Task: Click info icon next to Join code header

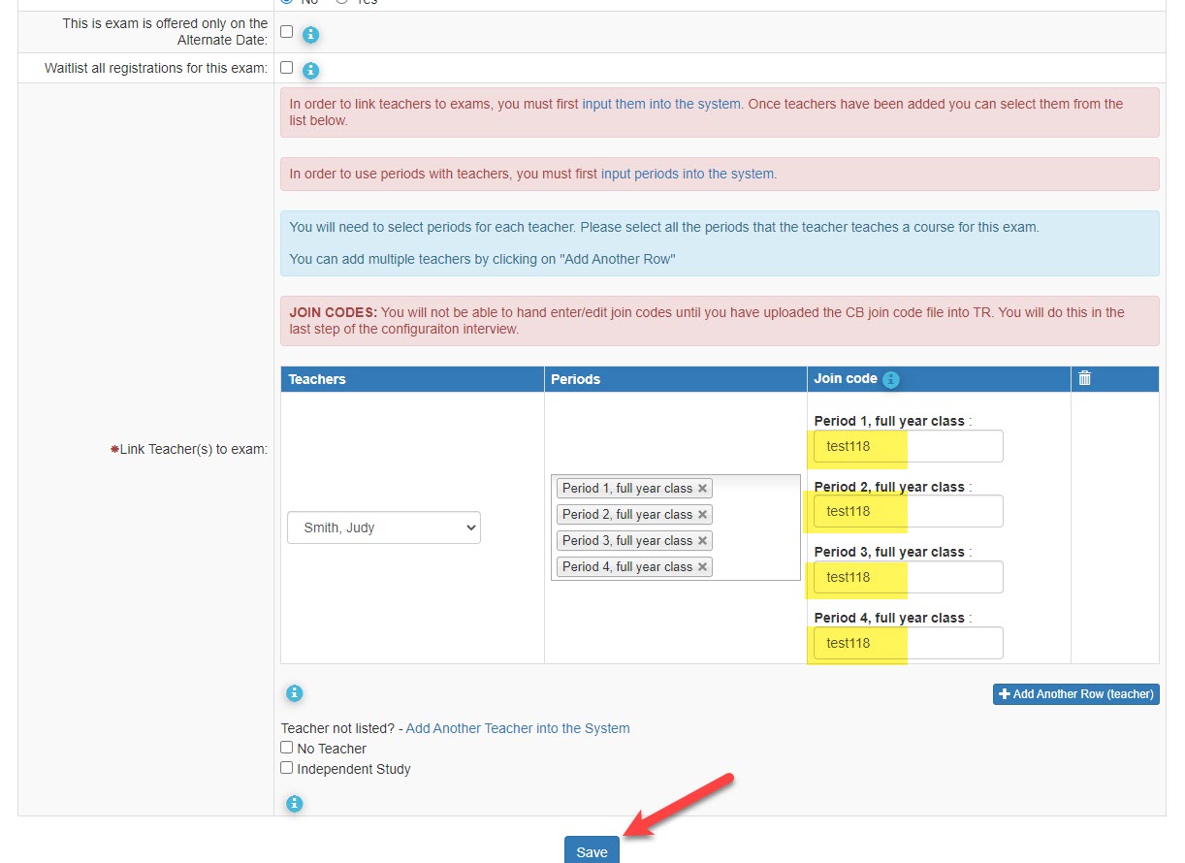Action: 891,380
